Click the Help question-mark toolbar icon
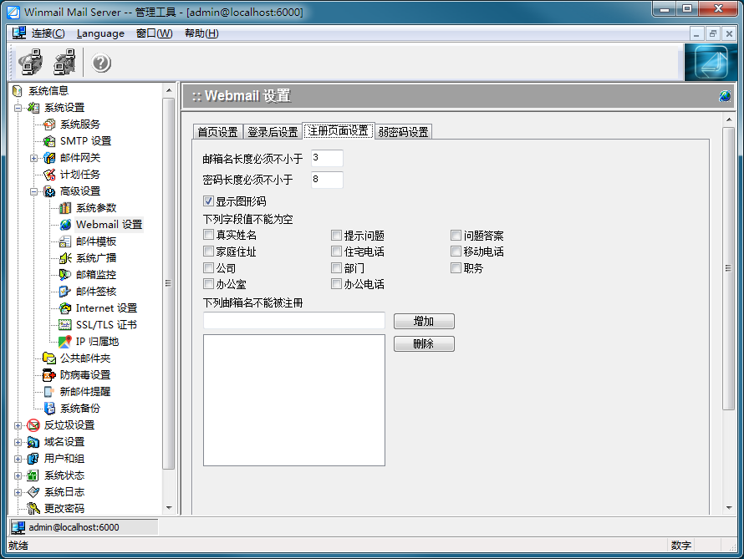Viewport: 744px width, 559px height. pyautogui.click(x=100, y=62)
